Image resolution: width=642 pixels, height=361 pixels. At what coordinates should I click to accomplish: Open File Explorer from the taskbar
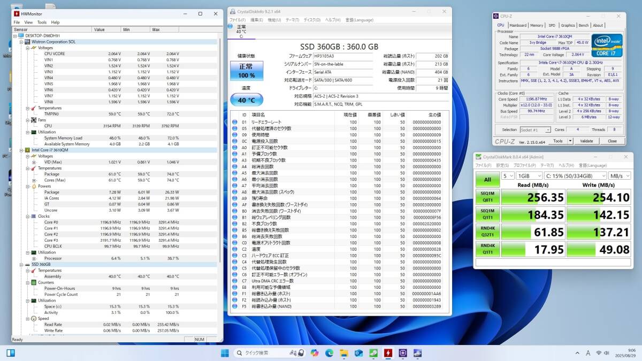pyautogui.click(x=344, y=353)
